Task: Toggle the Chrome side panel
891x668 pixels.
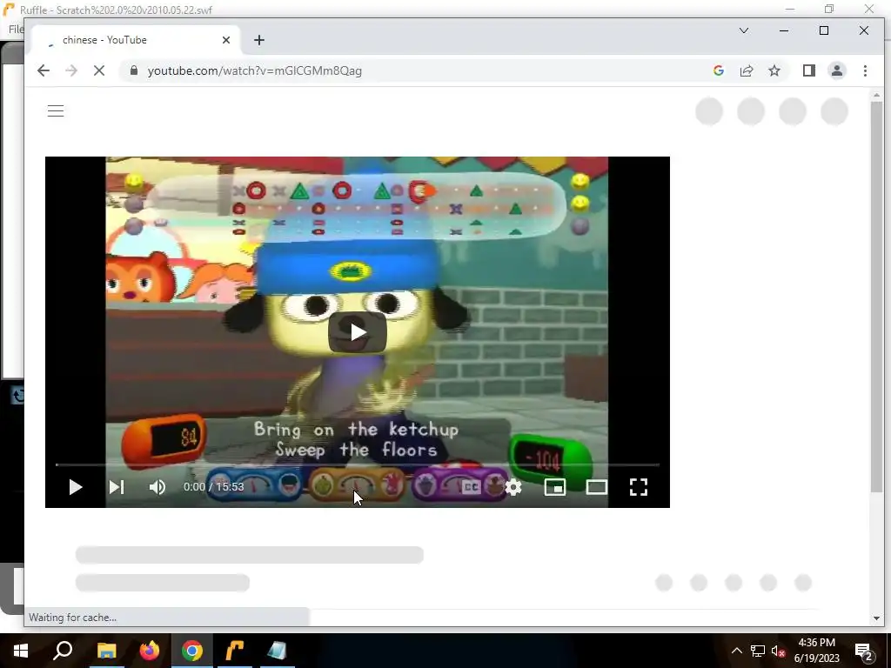Action: point(809,70)
